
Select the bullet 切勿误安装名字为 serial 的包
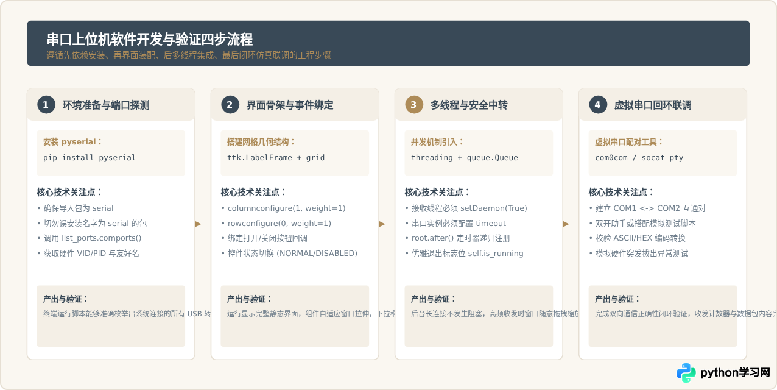coord(91,224)
